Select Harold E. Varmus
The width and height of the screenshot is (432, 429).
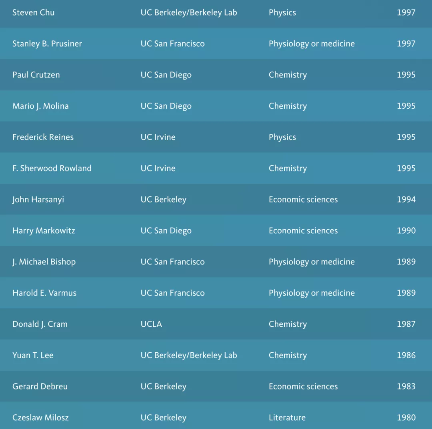pyautogui.click(x=44, y=293)
